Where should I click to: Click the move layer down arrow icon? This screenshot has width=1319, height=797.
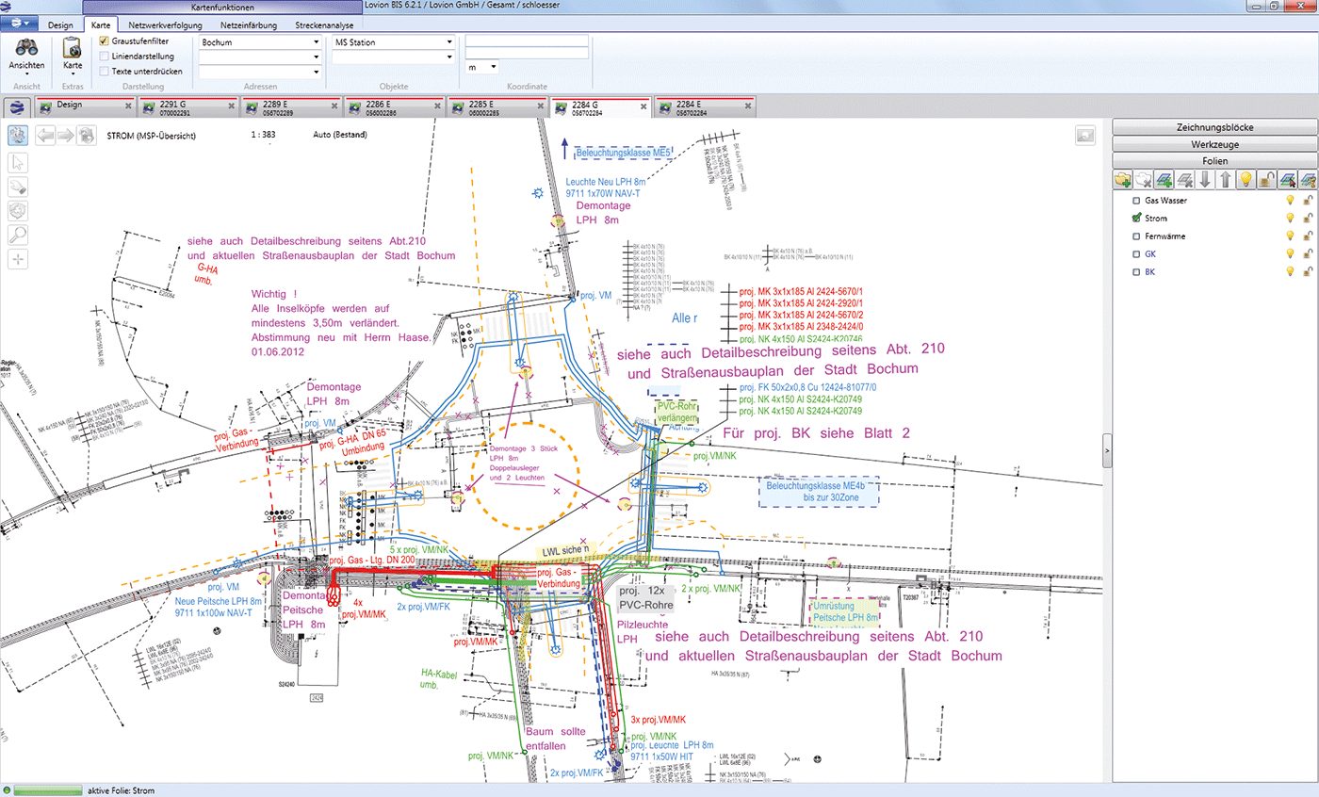1205,179
